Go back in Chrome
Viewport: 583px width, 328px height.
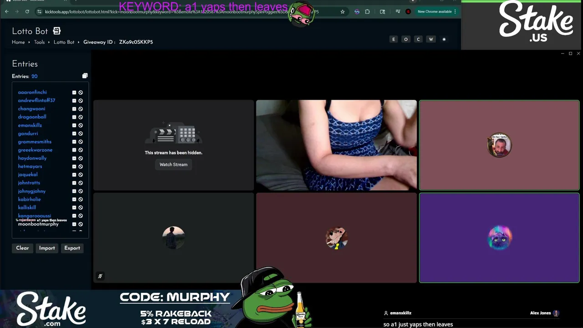(7, 11)
